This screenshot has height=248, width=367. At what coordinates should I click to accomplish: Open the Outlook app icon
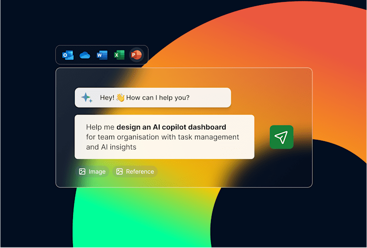click(68, 55)
